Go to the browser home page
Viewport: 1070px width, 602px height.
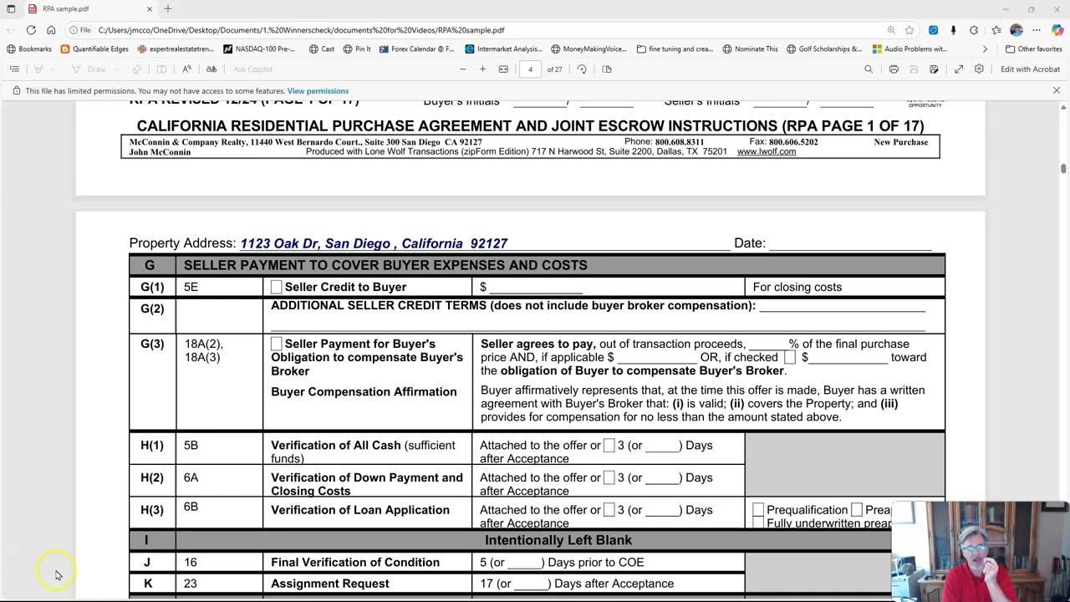coord(51,30)
